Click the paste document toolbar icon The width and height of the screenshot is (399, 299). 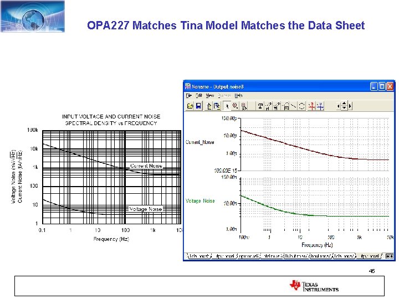217,106
